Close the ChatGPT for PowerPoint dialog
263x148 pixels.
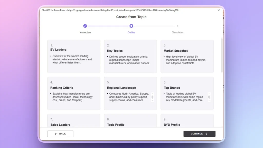(x=219, y=10)
